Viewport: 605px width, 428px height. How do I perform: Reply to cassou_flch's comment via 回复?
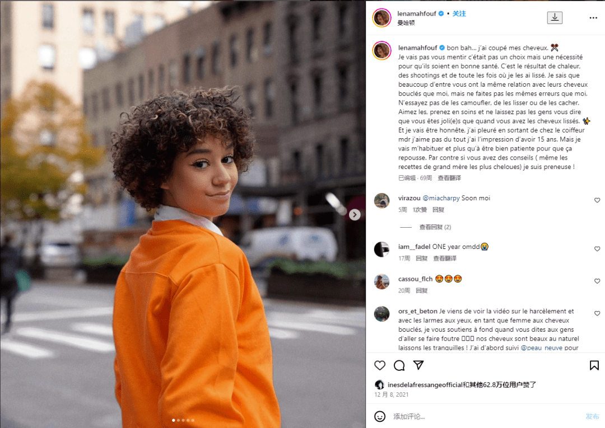coord(422,290)
